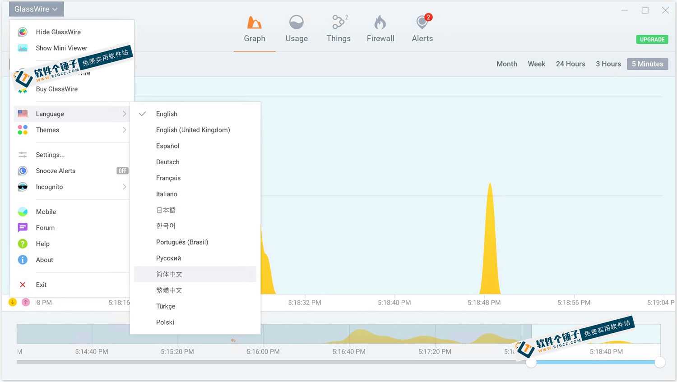The image size is (677, 382).
Task: Click the Snooze Alerts moon icon
Action: click(x=23, y=171)
